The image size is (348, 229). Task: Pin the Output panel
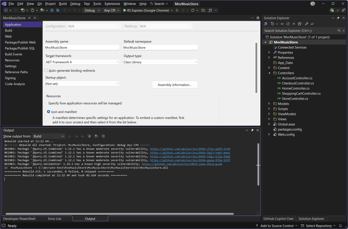252,130
